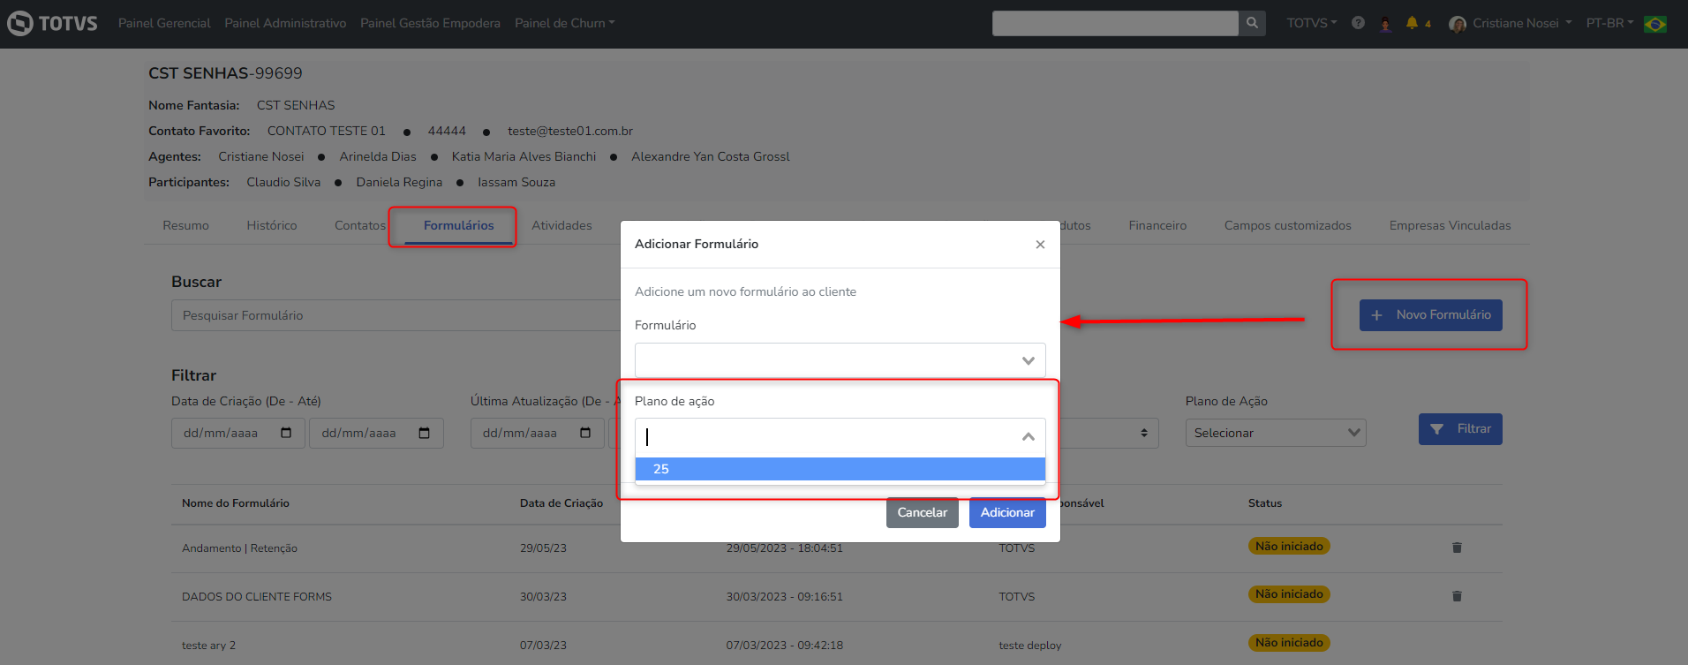
Task: Open the help question mark icon
Action: tap(1358, 23)
